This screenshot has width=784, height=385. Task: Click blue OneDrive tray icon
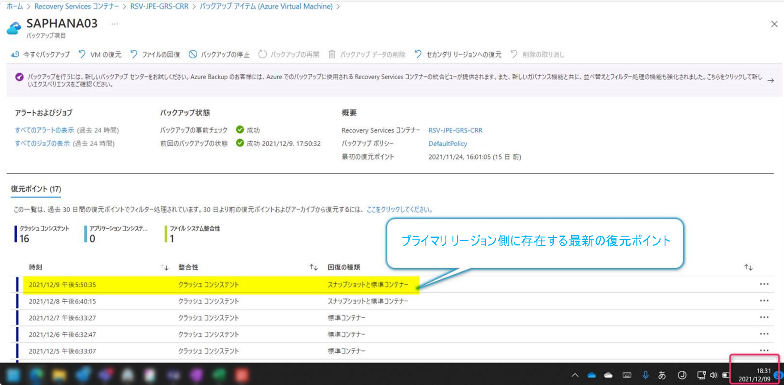click(592, 375)
